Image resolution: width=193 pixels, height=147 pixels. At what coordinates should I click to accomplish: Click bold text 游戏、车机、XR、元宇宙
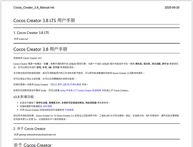[x=48, y=67]
